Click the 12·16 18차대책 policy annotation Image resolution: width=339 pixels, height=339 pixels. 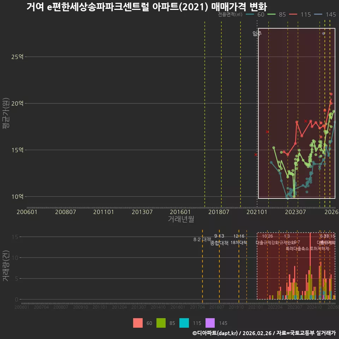[239, 239]
